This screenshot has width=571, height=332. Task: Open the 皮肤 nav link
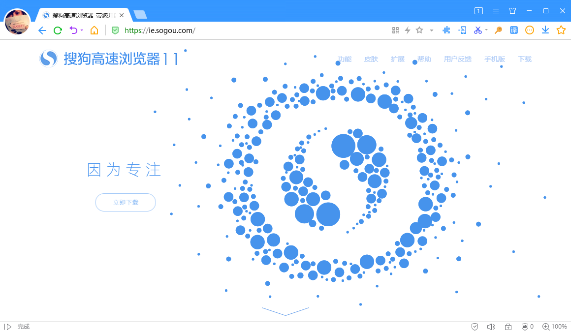371,59
